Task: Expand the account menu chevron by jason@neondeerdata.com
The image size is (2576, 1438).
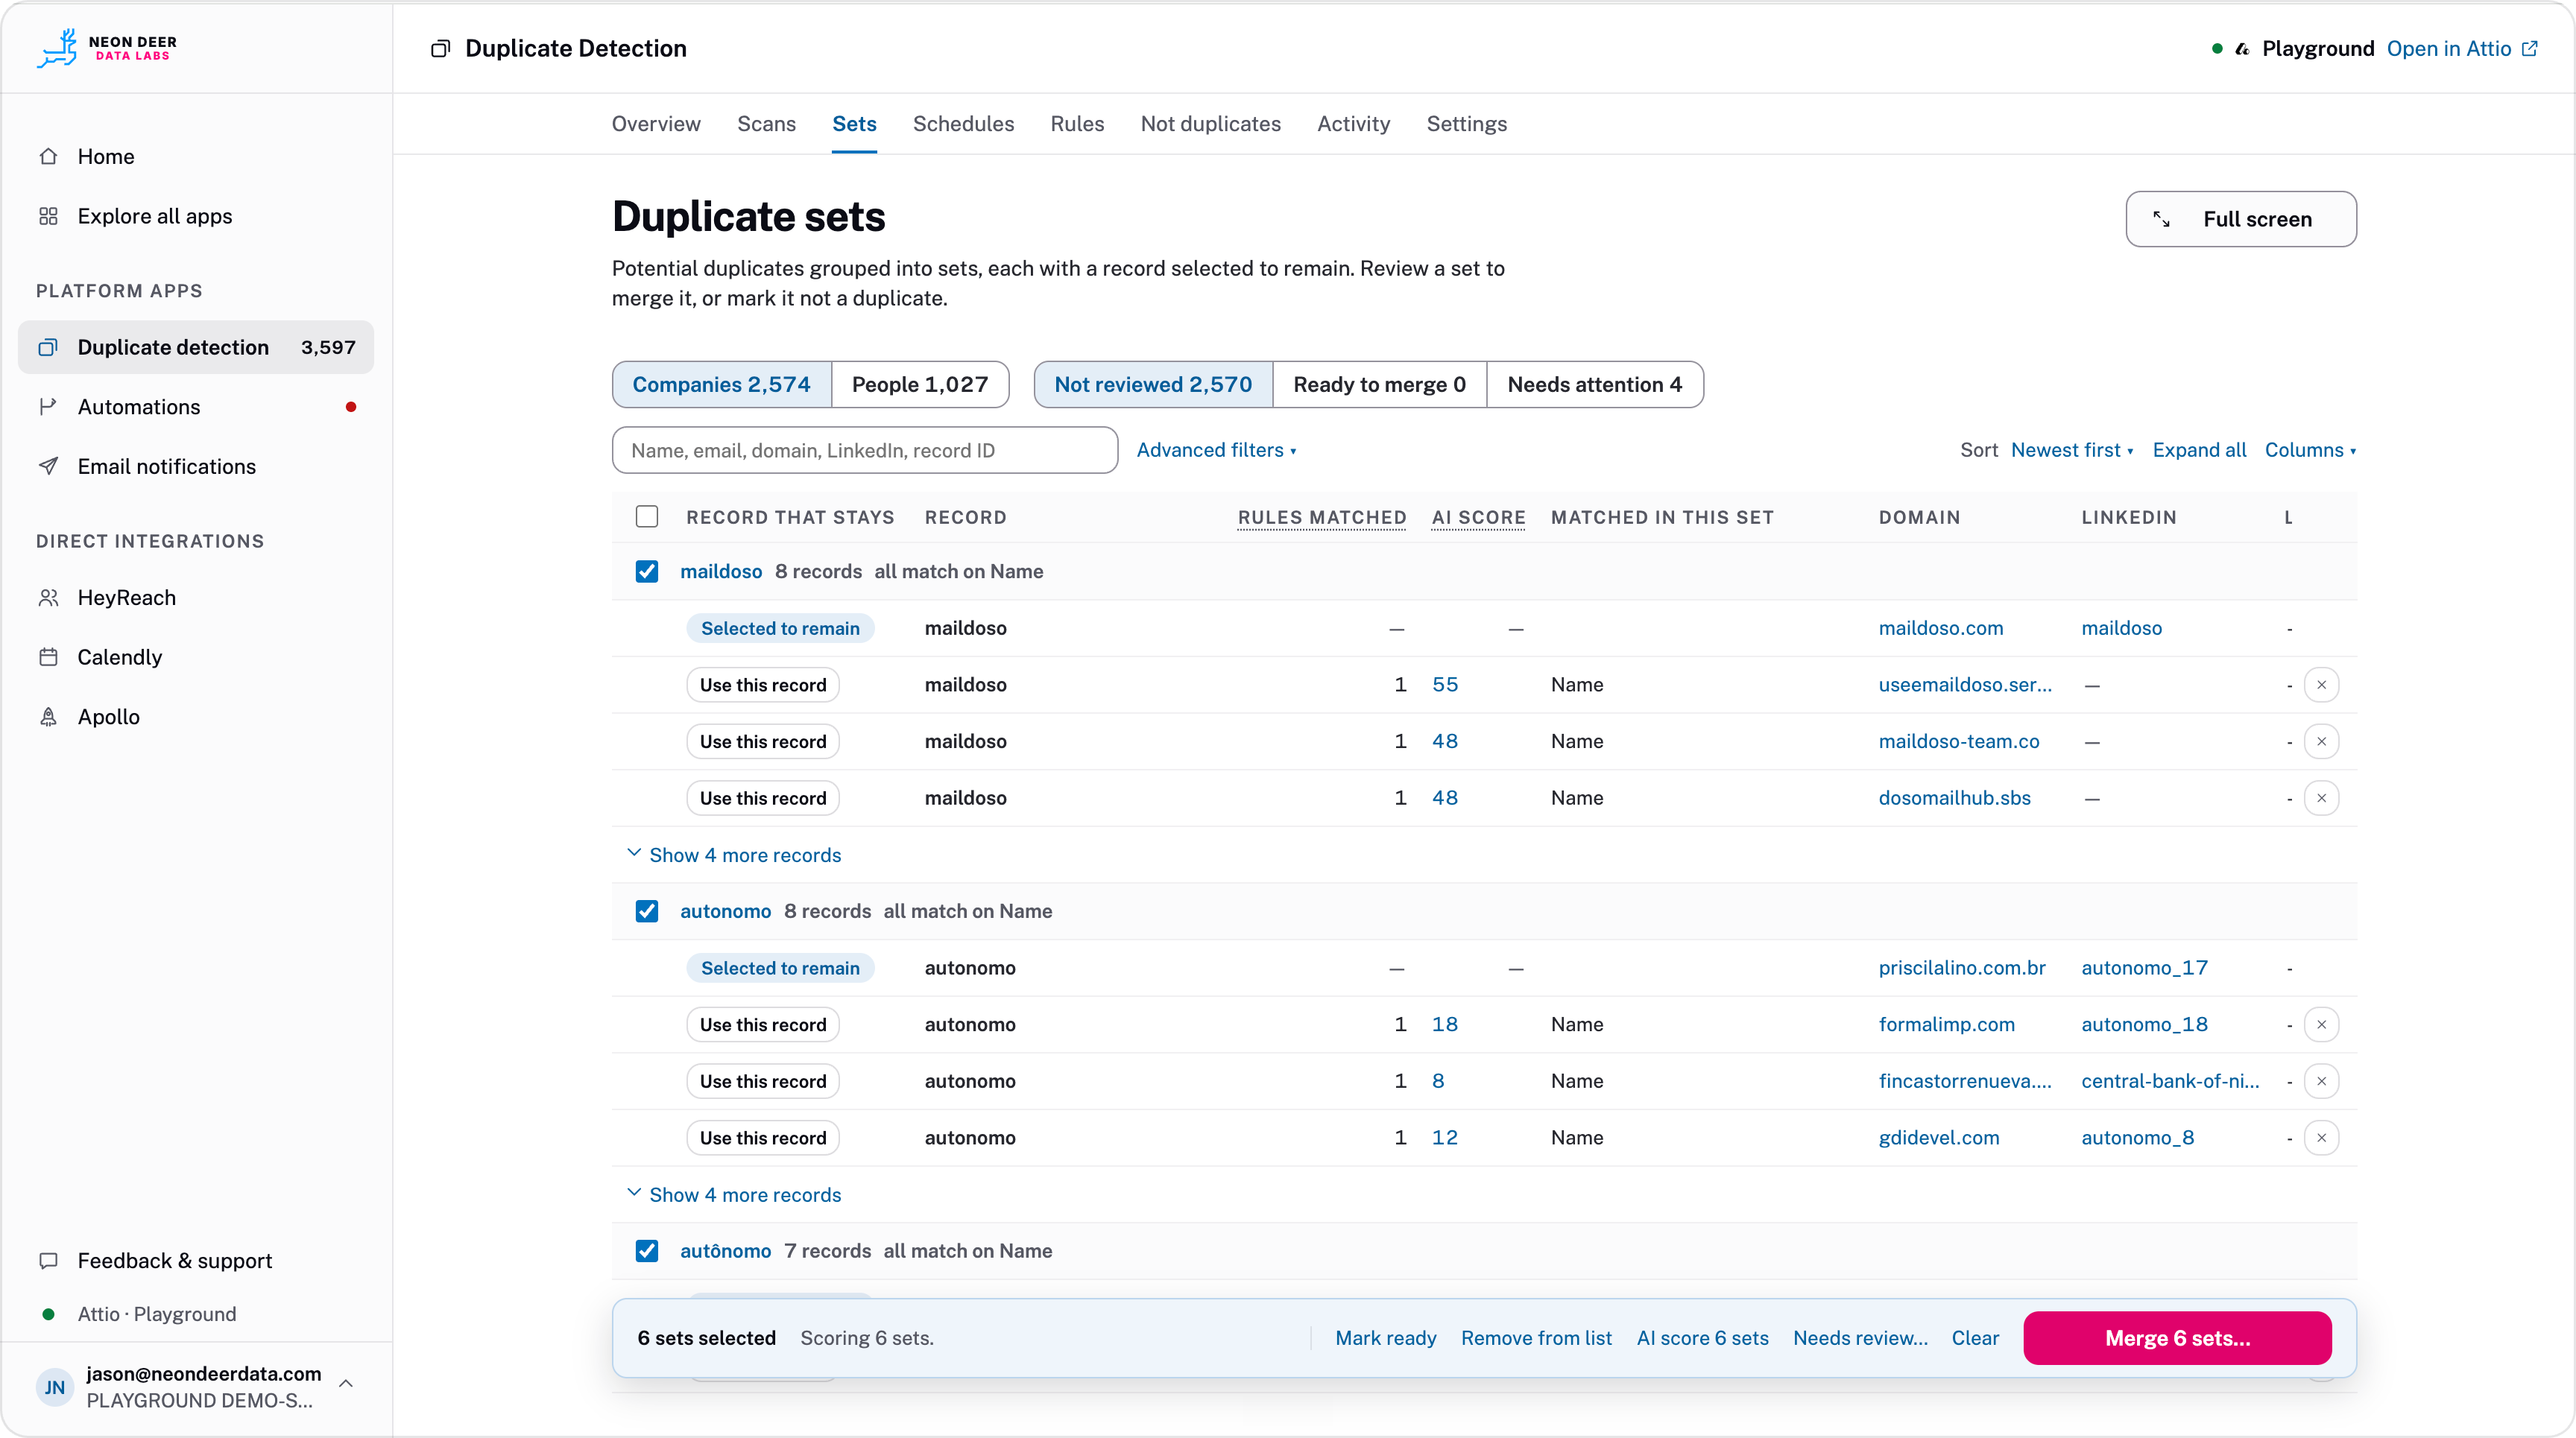Action: 346,1384
